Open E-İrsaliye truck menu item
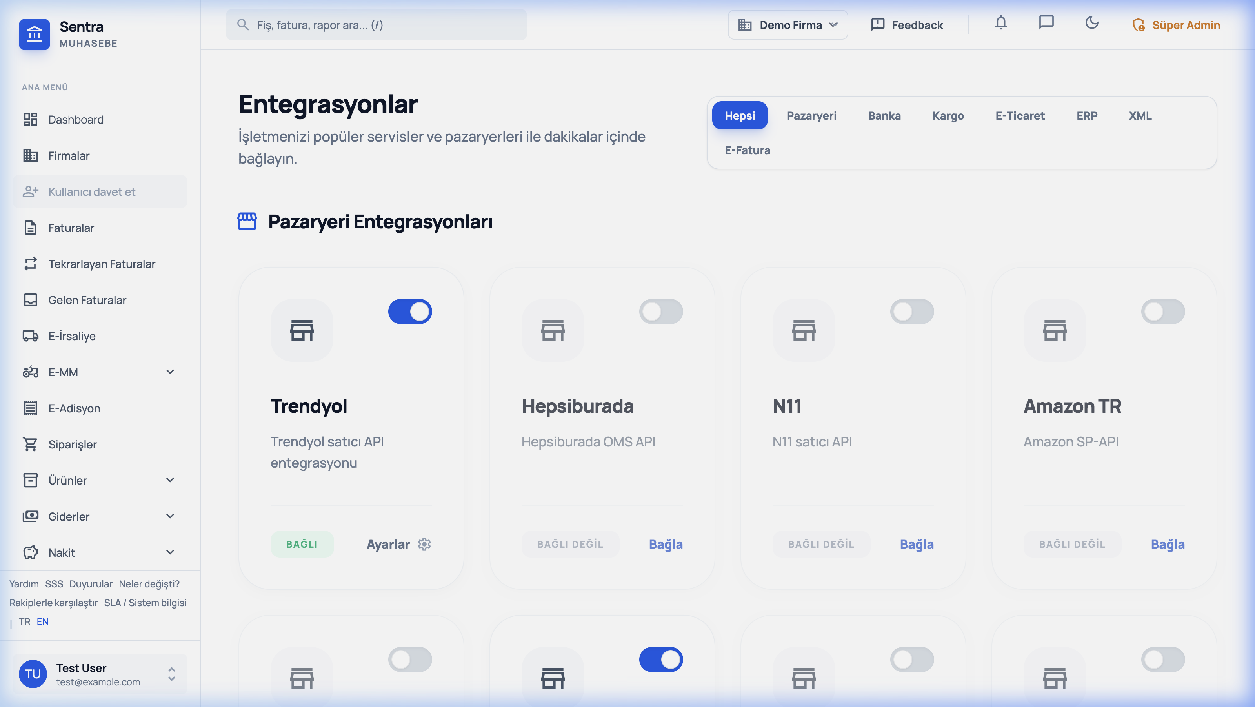This screenshot has height=707, width=1255. [72, 336]
